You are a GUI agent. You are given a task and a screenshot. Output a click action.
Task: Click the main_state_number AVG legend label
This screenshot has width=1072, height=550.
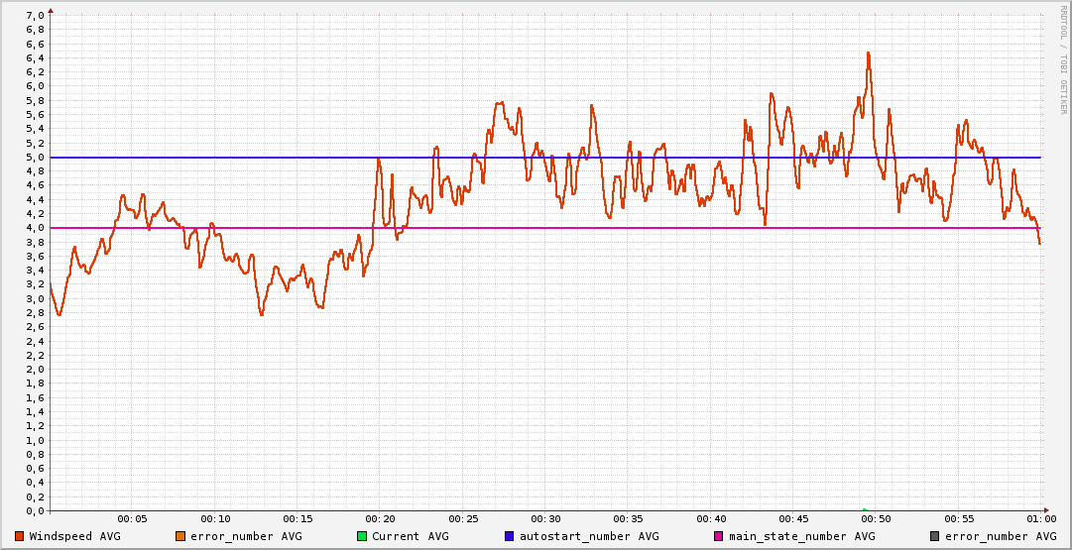pos(801,536)
